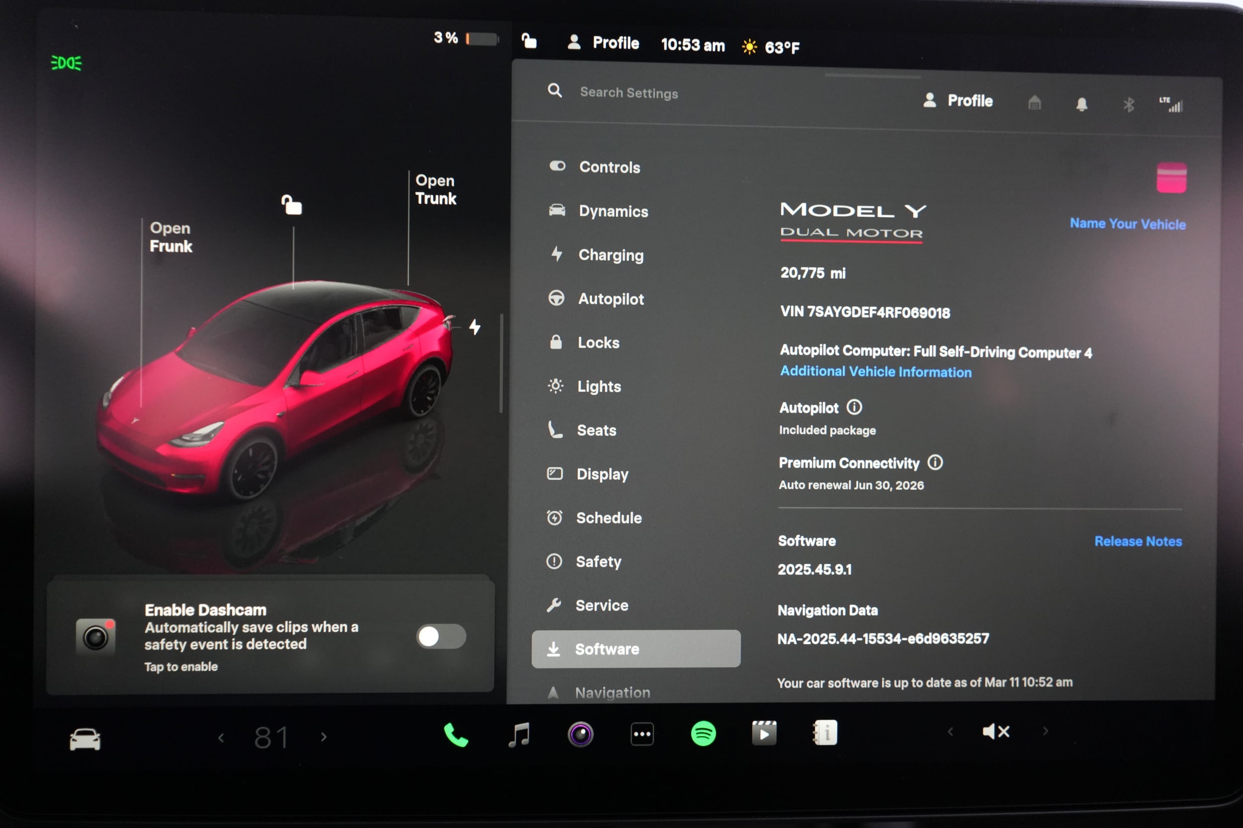Open the Theater app icon
The image size is (1243, 828).
[764, 734]
